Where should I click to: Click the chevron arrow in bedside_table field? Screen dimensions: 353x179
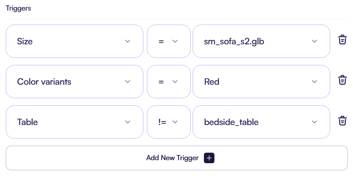point(314,122)
